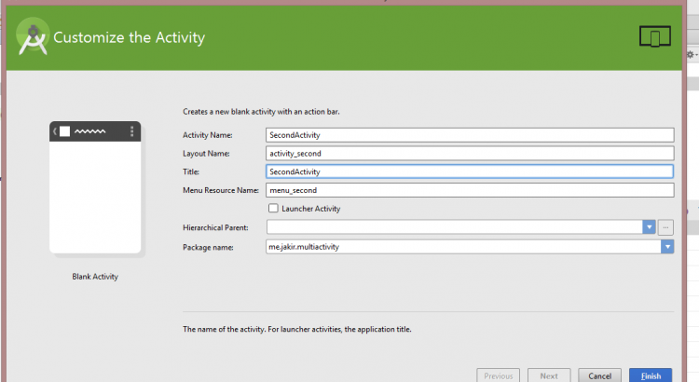The height and width of the screenshot is (382, 699).
Task: Click the Cancel button
Action: click(x=599, y=375)
